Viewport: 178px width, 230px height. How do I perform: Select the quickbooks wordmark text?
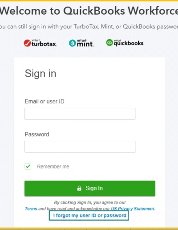coord(129,43)
